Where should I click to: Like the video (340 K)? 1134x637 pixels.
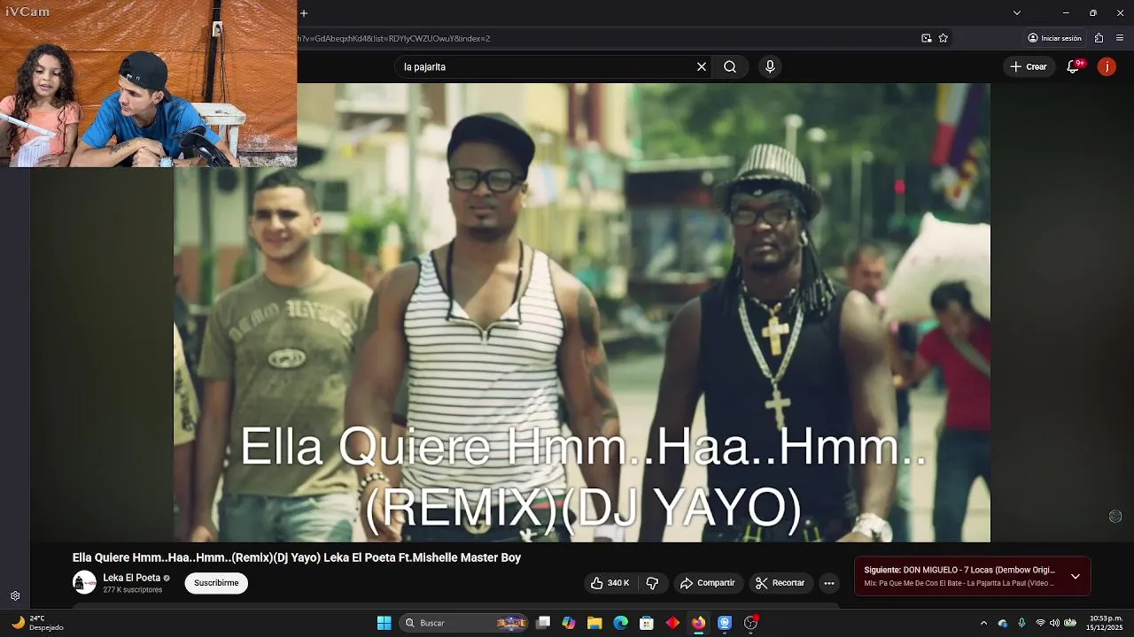click(610, 583)
